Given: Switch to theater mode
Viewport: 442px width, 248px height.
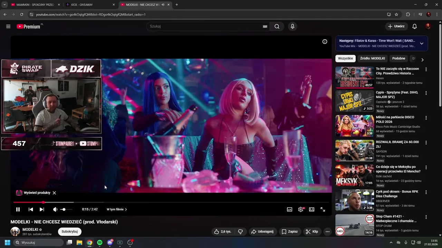Looking at the screenshot, I should (x=312, y=209).
